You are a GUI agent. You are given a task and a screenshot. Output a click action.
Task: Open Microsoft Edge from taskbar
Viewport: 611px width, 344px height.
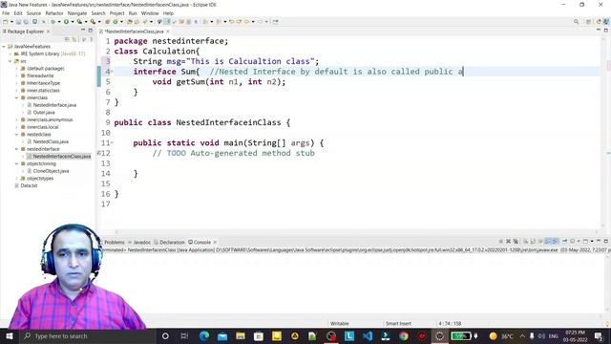(x=204, y=335)
